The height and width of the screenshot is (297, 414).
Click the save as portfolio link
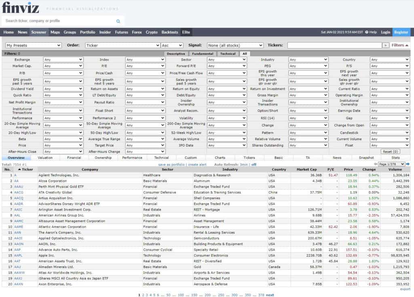pyautogui.click(x=171, y=164)
